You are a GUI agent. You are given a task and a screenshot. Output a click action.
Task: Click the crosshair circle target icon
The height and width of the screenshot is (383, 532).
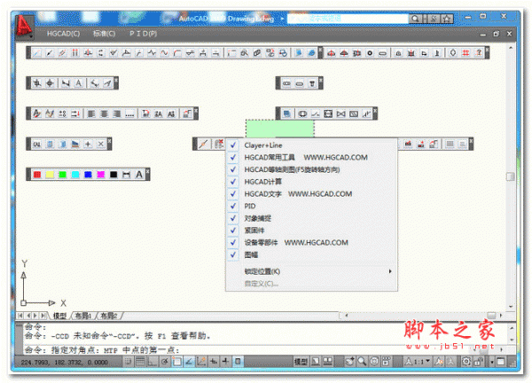click(x=50, y=83)
